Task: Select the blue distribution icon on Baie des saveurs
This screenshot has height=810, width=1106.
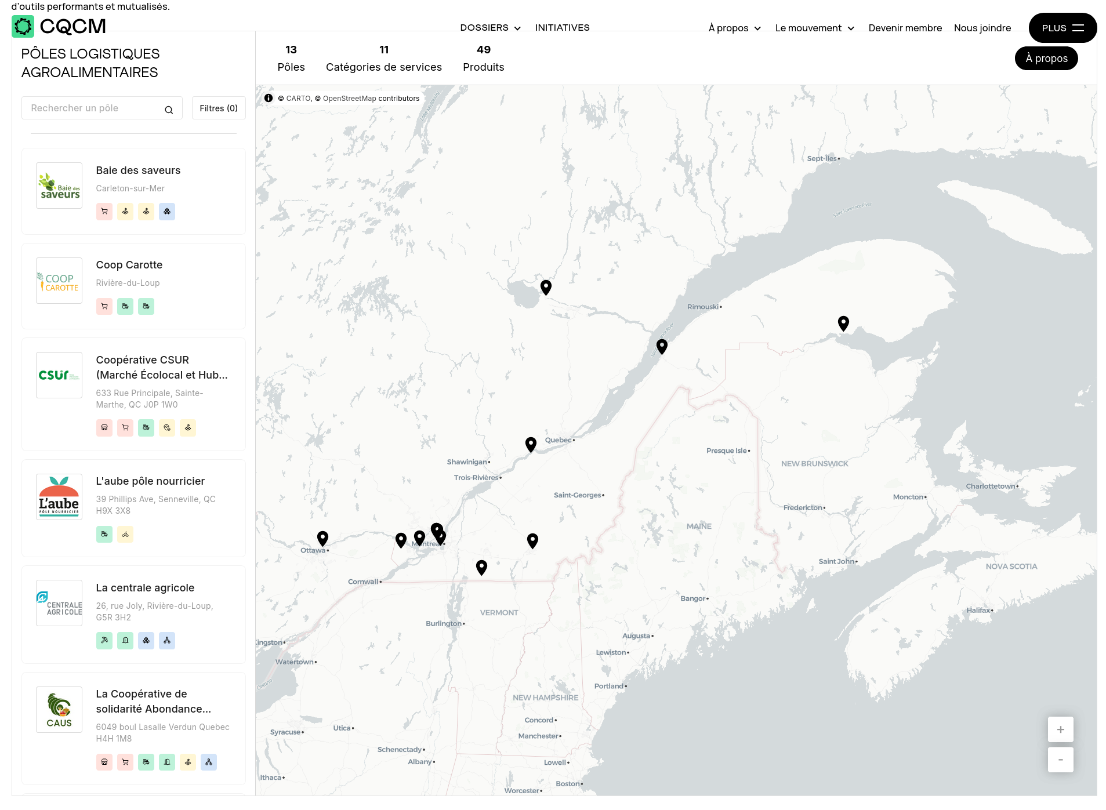Action: coord(167,212)
